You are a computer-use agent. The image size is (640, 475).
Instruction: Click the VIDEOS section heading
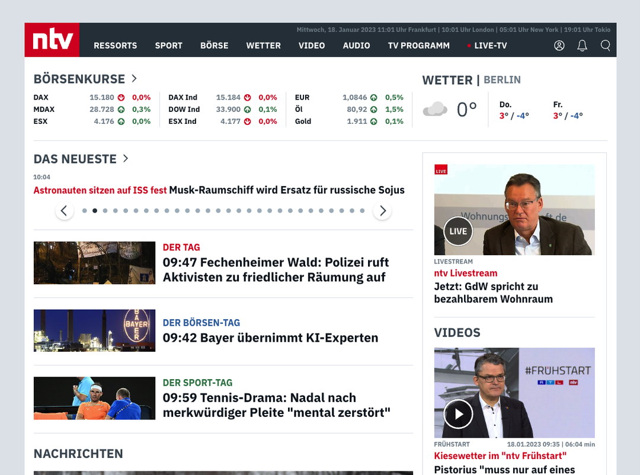coord(457,333)
